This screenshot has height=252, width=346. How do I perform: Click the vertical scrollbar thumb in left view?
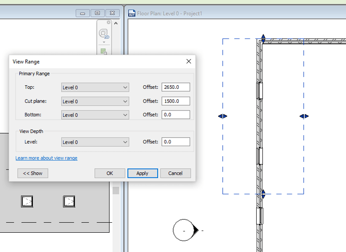point(116,191)
